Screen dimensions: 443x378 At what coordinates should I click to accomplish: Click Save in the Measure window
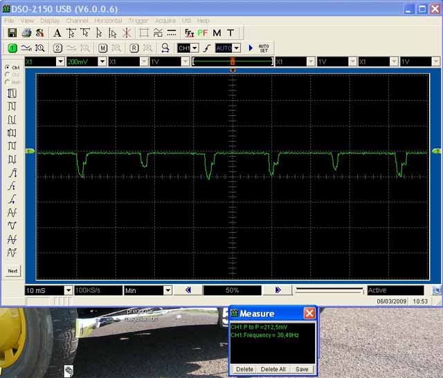point(302,369)
